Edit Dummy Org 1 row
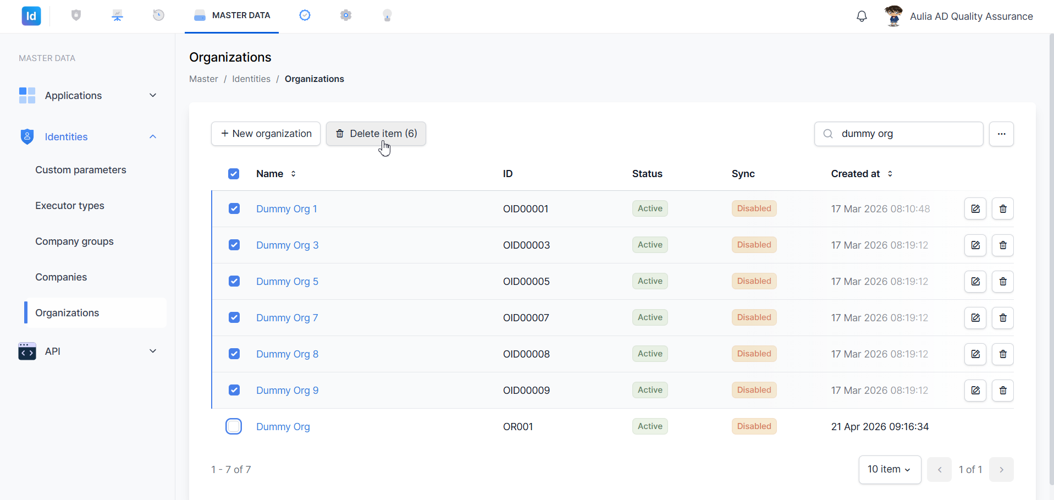1054x500 pixels. [x=975, y=209]
